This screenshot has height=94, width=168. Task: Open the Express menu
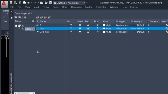click(x=134, y=7)
